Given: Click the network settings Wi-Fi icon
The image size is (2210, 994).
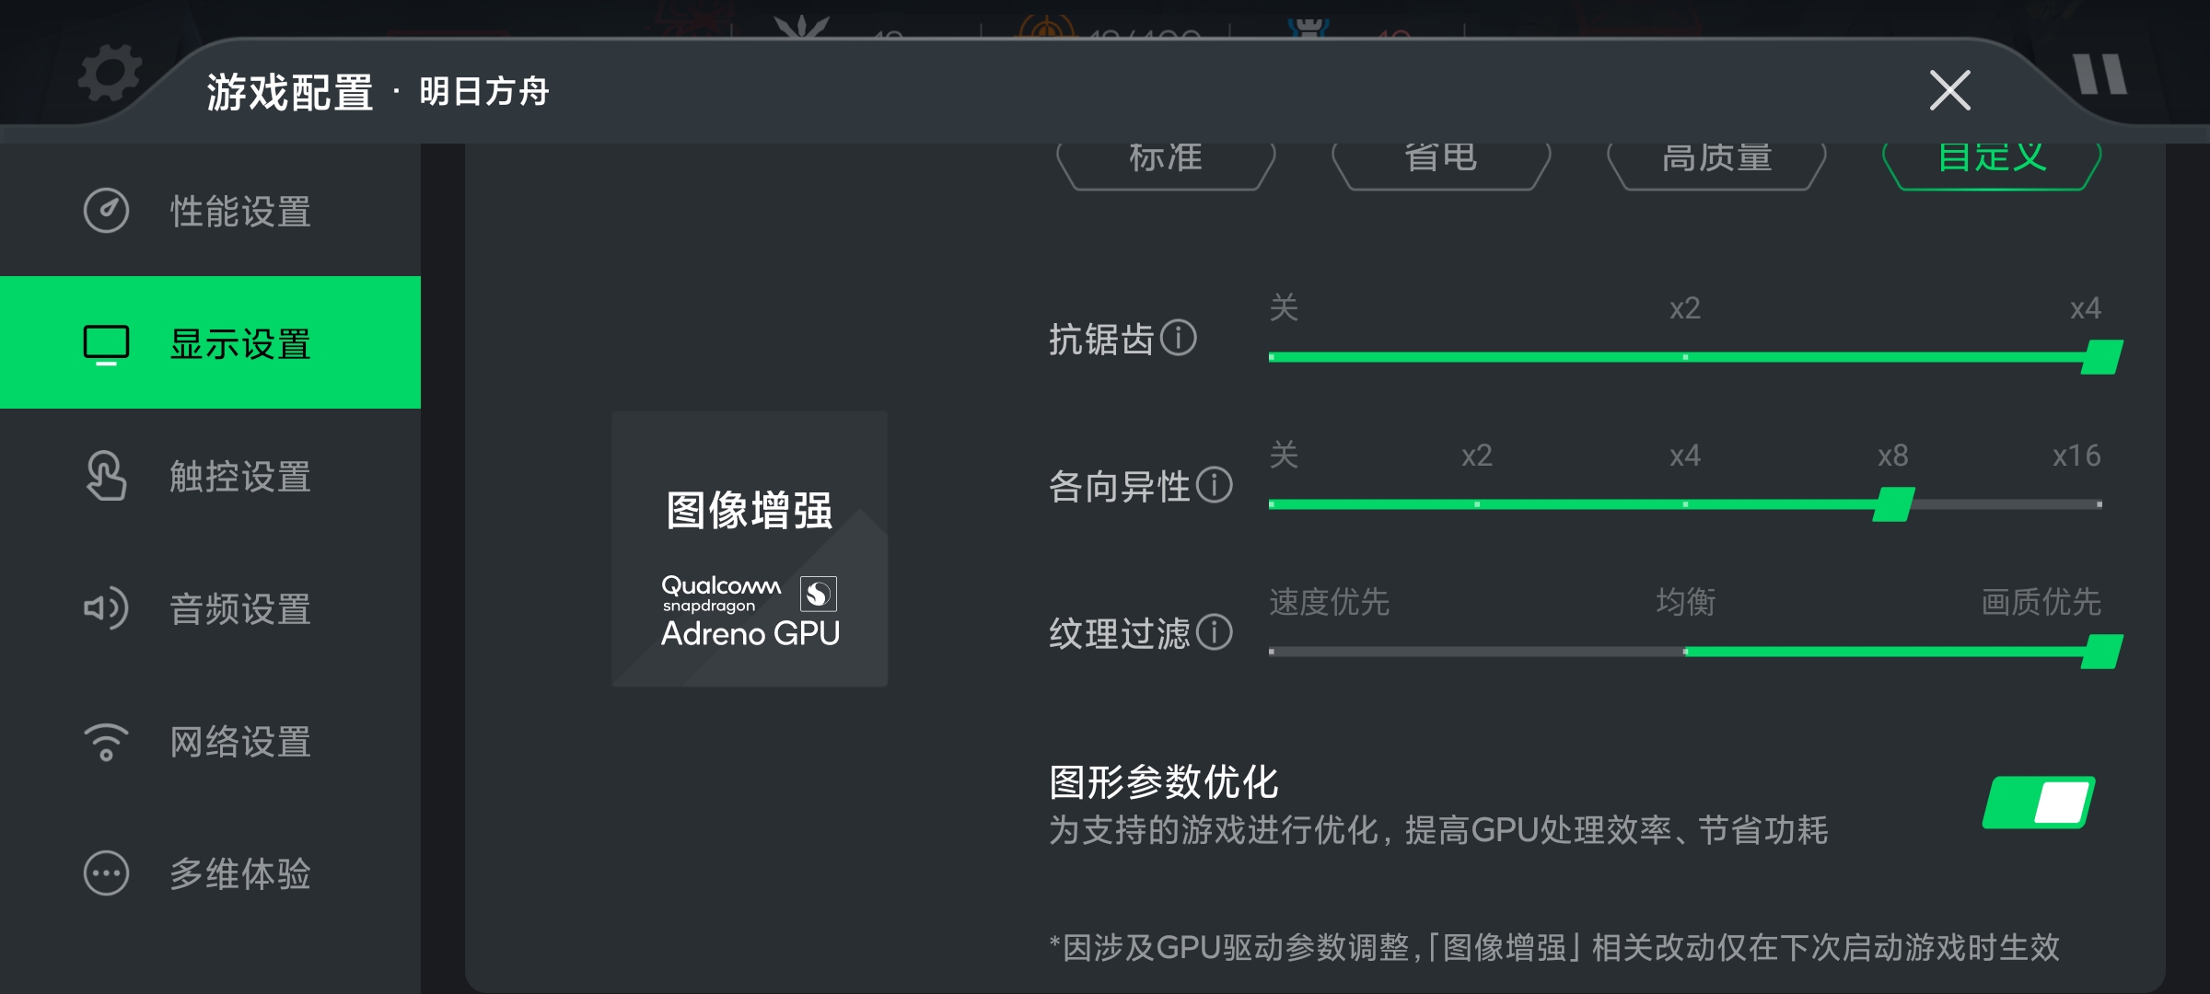Looking at the screenshot, I should tap(106, 741).
